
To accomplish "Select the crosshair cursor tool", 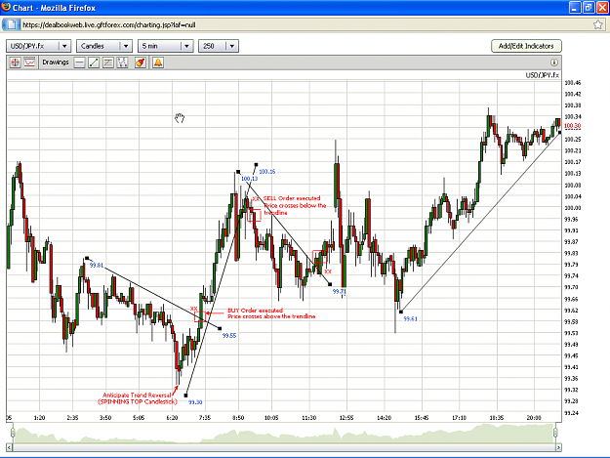I will (x=16, y=62).
